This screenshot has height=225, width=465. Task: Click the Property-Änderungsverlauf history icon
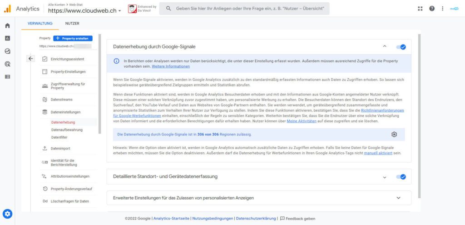click(45, 189)
